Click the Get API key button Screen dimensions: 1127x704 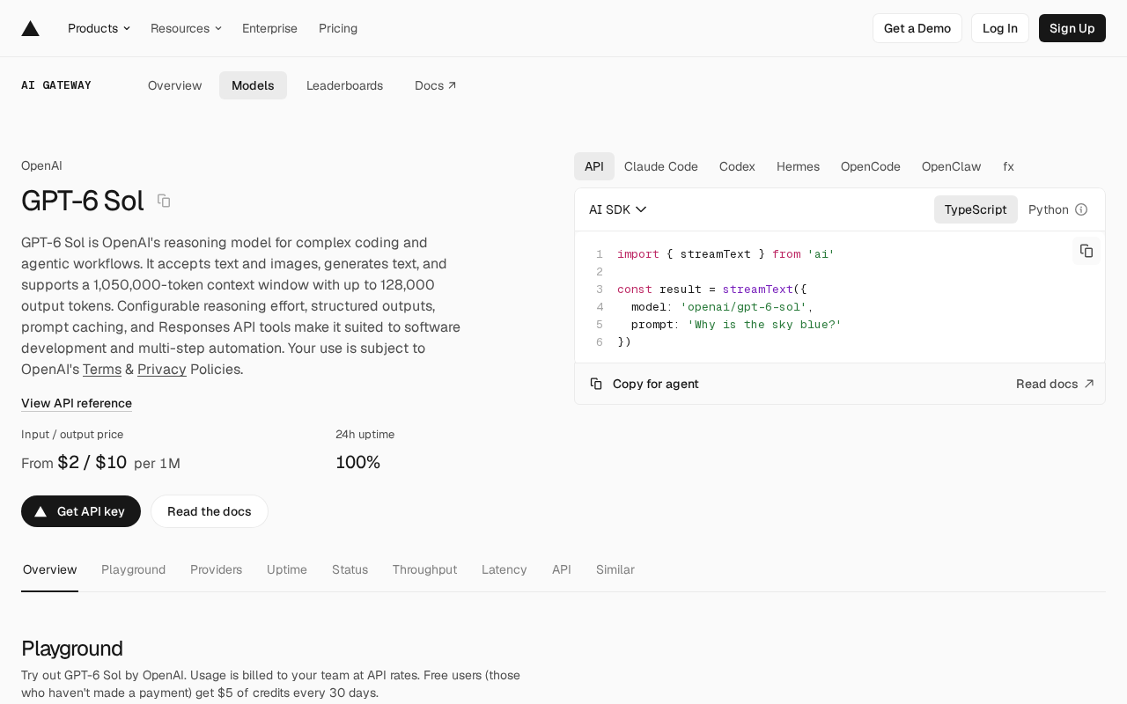[81, 511]
